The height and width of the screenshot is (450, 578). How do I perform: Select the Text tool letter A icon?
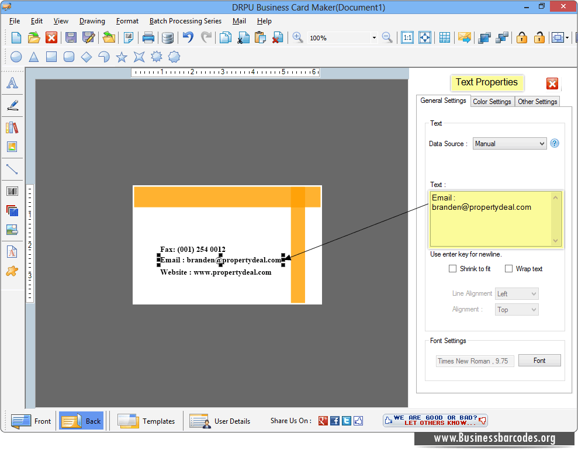tap(12, 82)
